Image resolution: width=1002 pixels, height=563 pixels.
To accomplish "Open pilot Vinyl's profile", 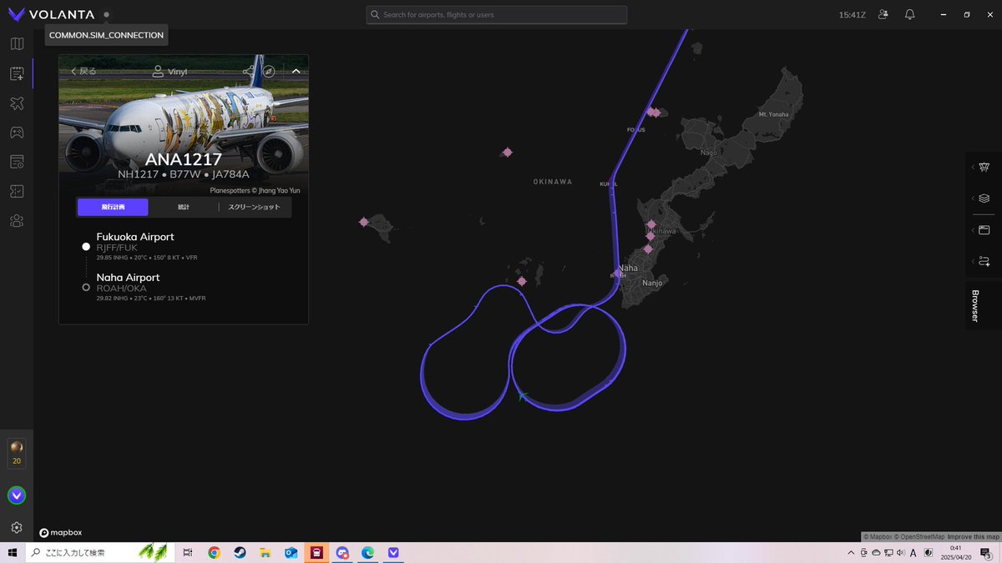I will 170,72.
